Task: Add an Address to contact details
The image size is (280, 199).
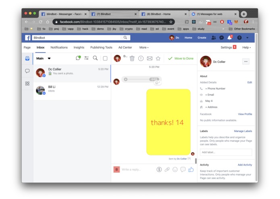Action: tap(211, 107)
